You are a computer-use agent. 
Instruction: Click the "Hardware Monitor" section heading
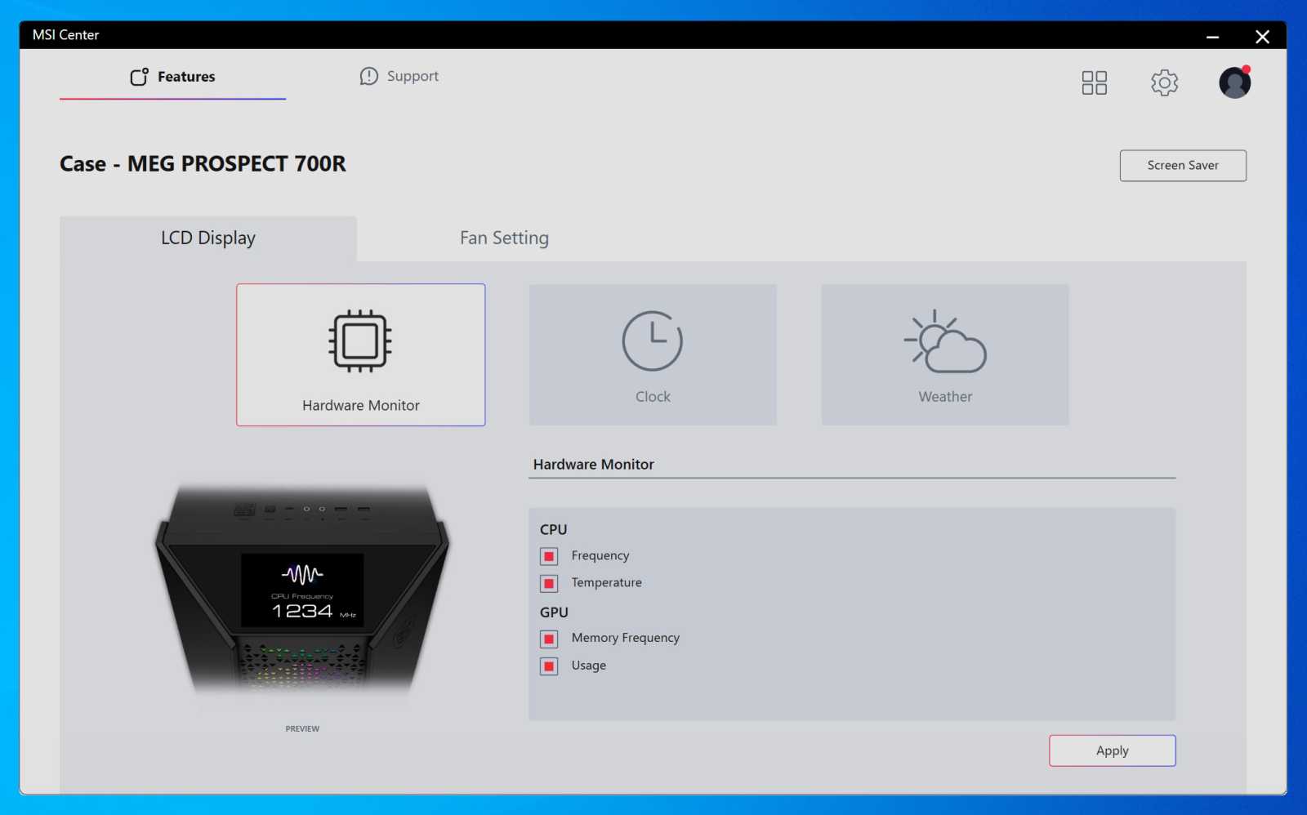point(594,465)
